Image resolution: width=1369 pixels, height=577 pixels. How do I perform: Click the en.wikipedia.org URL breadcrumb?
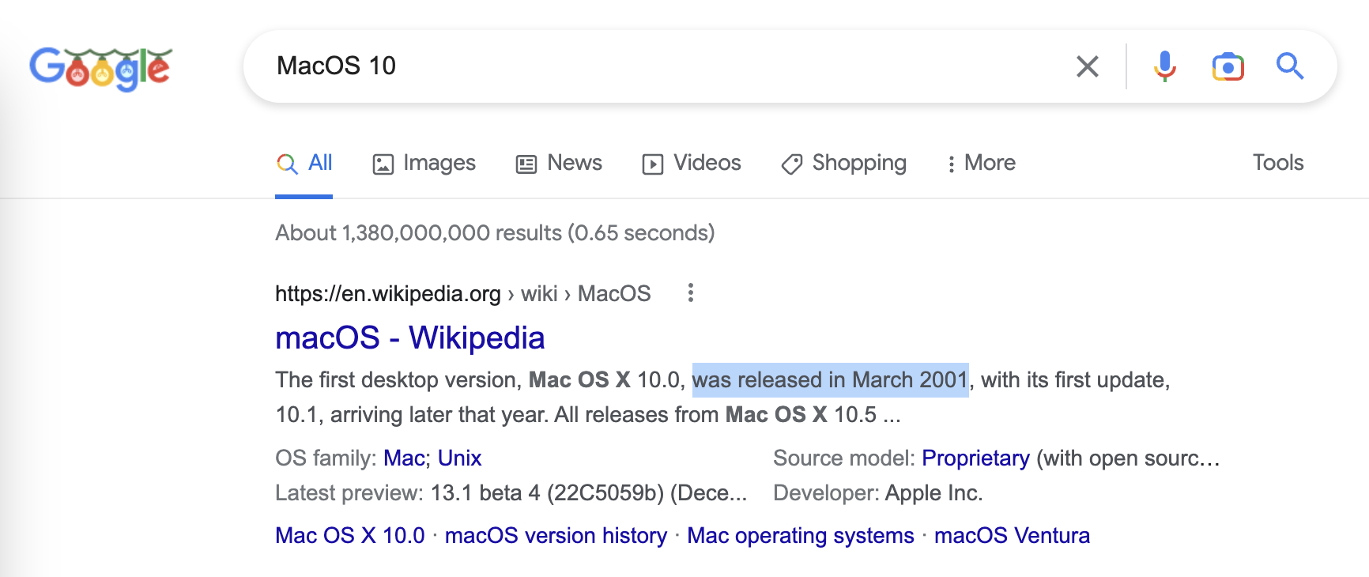[x=463, y=294]
